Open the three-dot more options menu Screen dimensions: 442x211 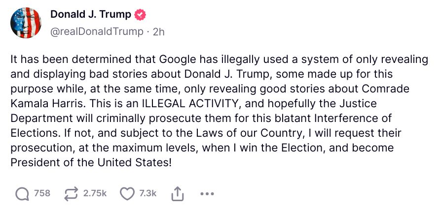coord(207,194)
